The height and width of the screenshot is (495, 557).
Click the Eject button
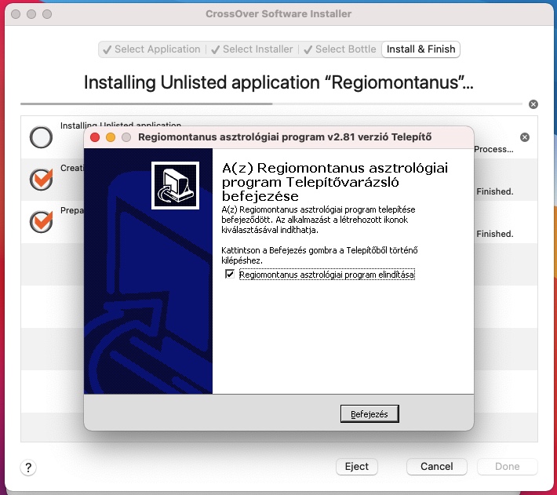tap(357, 466)
